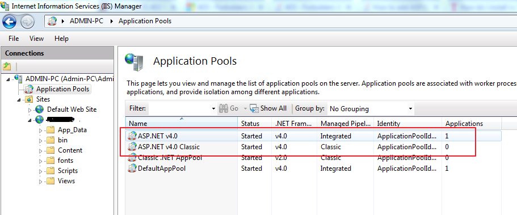Image resolution: width=517 pixels, height=215 pixels.
Task: Select the ASP.NET v4.0 Classic pool name
Action: pos(169,147)
